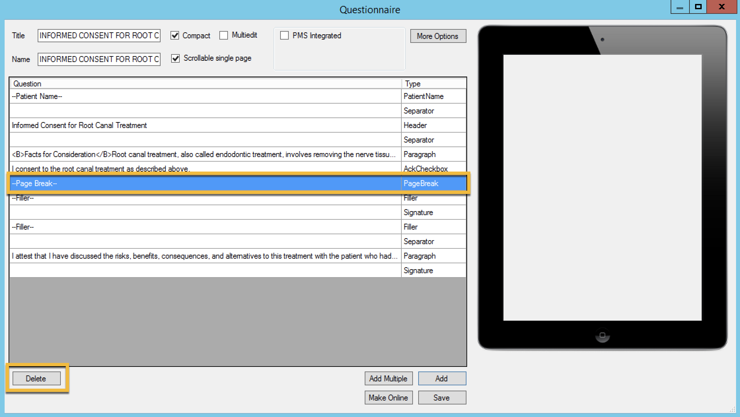
Task: Minimize the Questionnaire window
Action: 680,7
